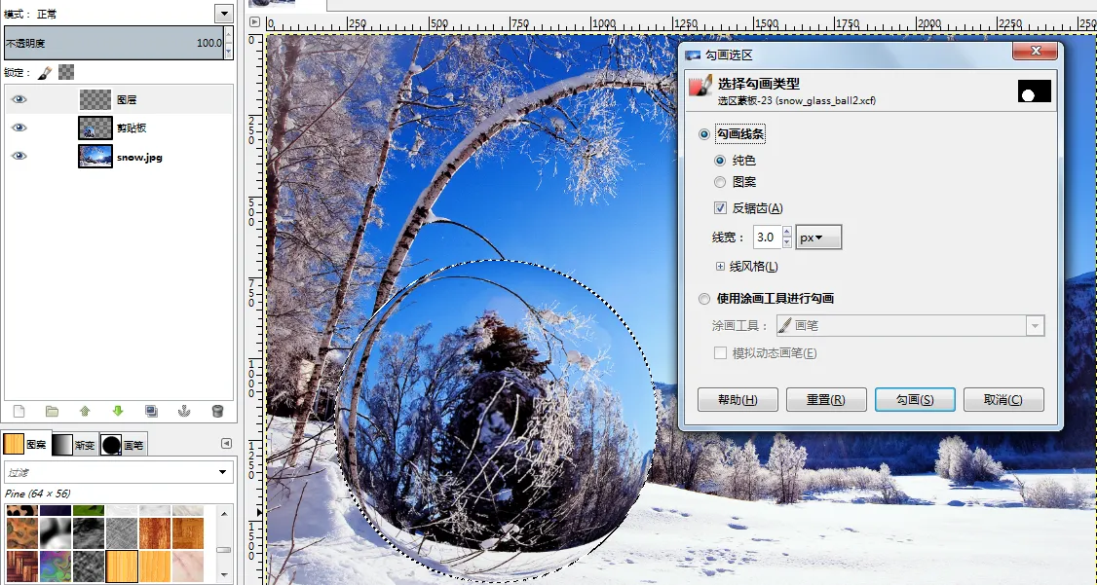Toggle the 模拟动态画笔 checkbox
Viewport: 1097px width, 585px height.
(x=720, y=353)
